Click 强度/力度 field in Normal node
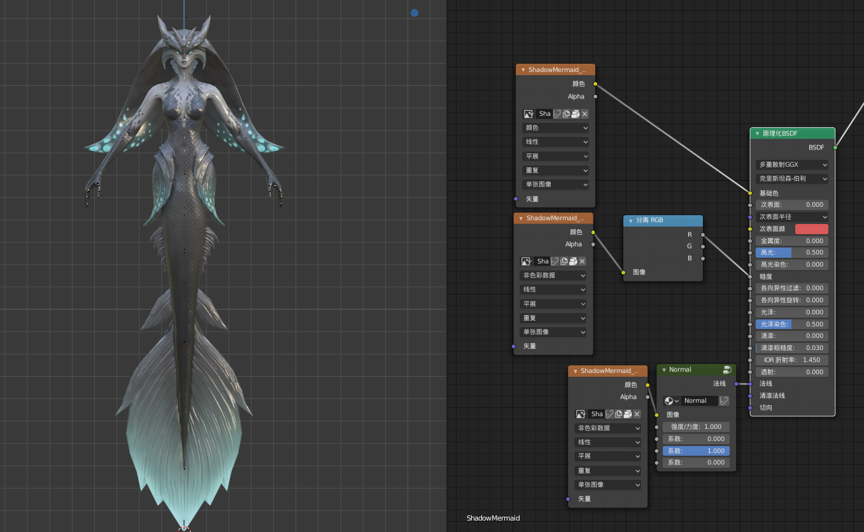Image resolution: width=864 pixels, height=532 pixels. (x=696, y=427)
